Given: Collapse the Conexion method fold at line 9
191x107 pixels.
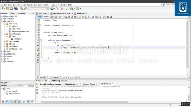Looking at the screenshot, I should [41, 40].
